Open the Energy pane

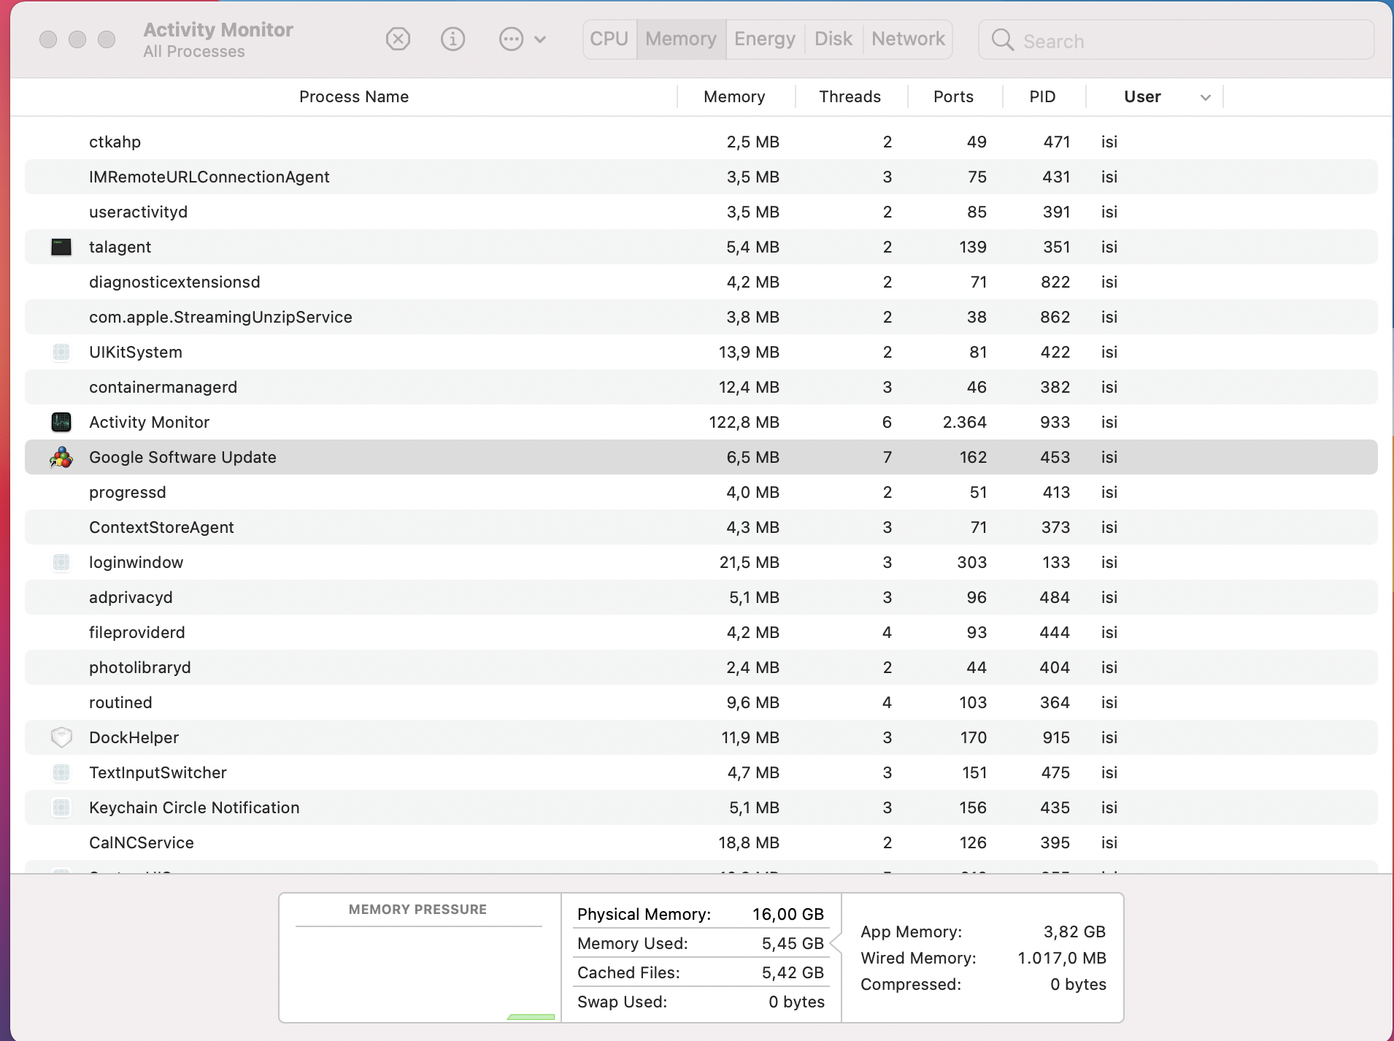(763, 39)
